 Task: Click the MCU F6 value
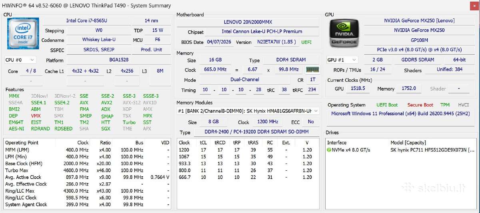158,39
